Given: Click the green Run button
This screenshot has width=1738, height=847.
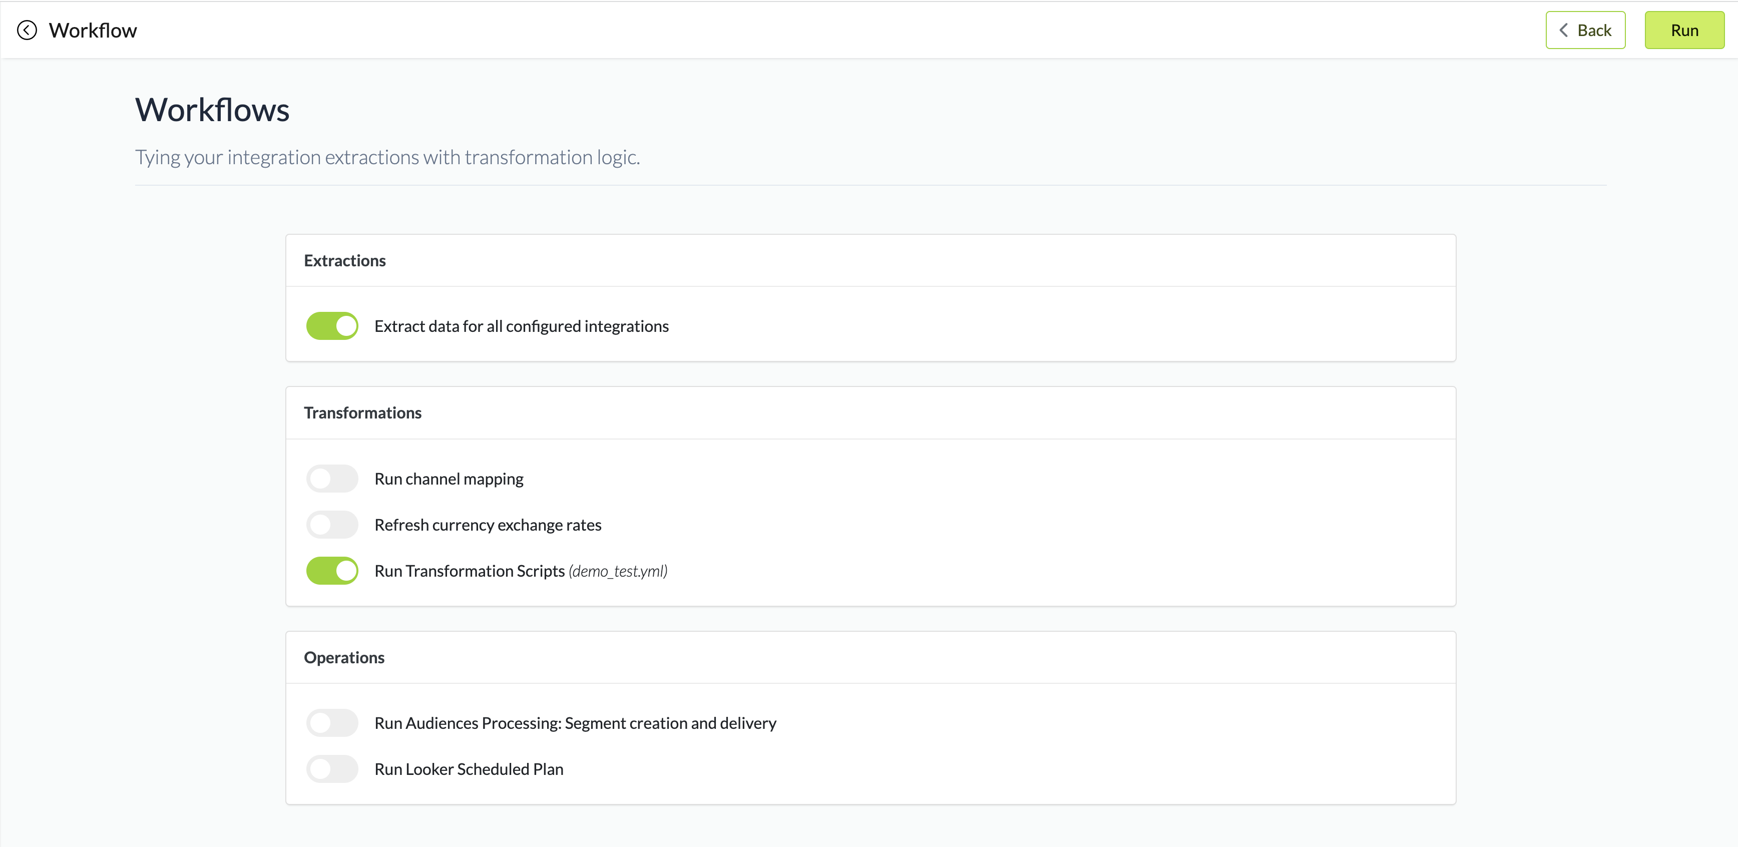Looking at the screenshot, I should (1683, 31).
